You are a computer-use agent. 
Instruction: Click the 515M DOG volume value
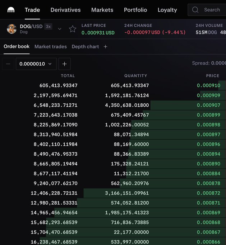click(206, 32)
